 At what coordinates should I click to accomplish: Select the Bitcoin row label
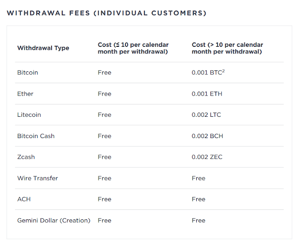[x=27, y=72]
